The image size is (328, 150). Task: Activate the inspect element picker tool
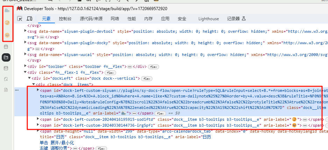(x=20, y=18)
